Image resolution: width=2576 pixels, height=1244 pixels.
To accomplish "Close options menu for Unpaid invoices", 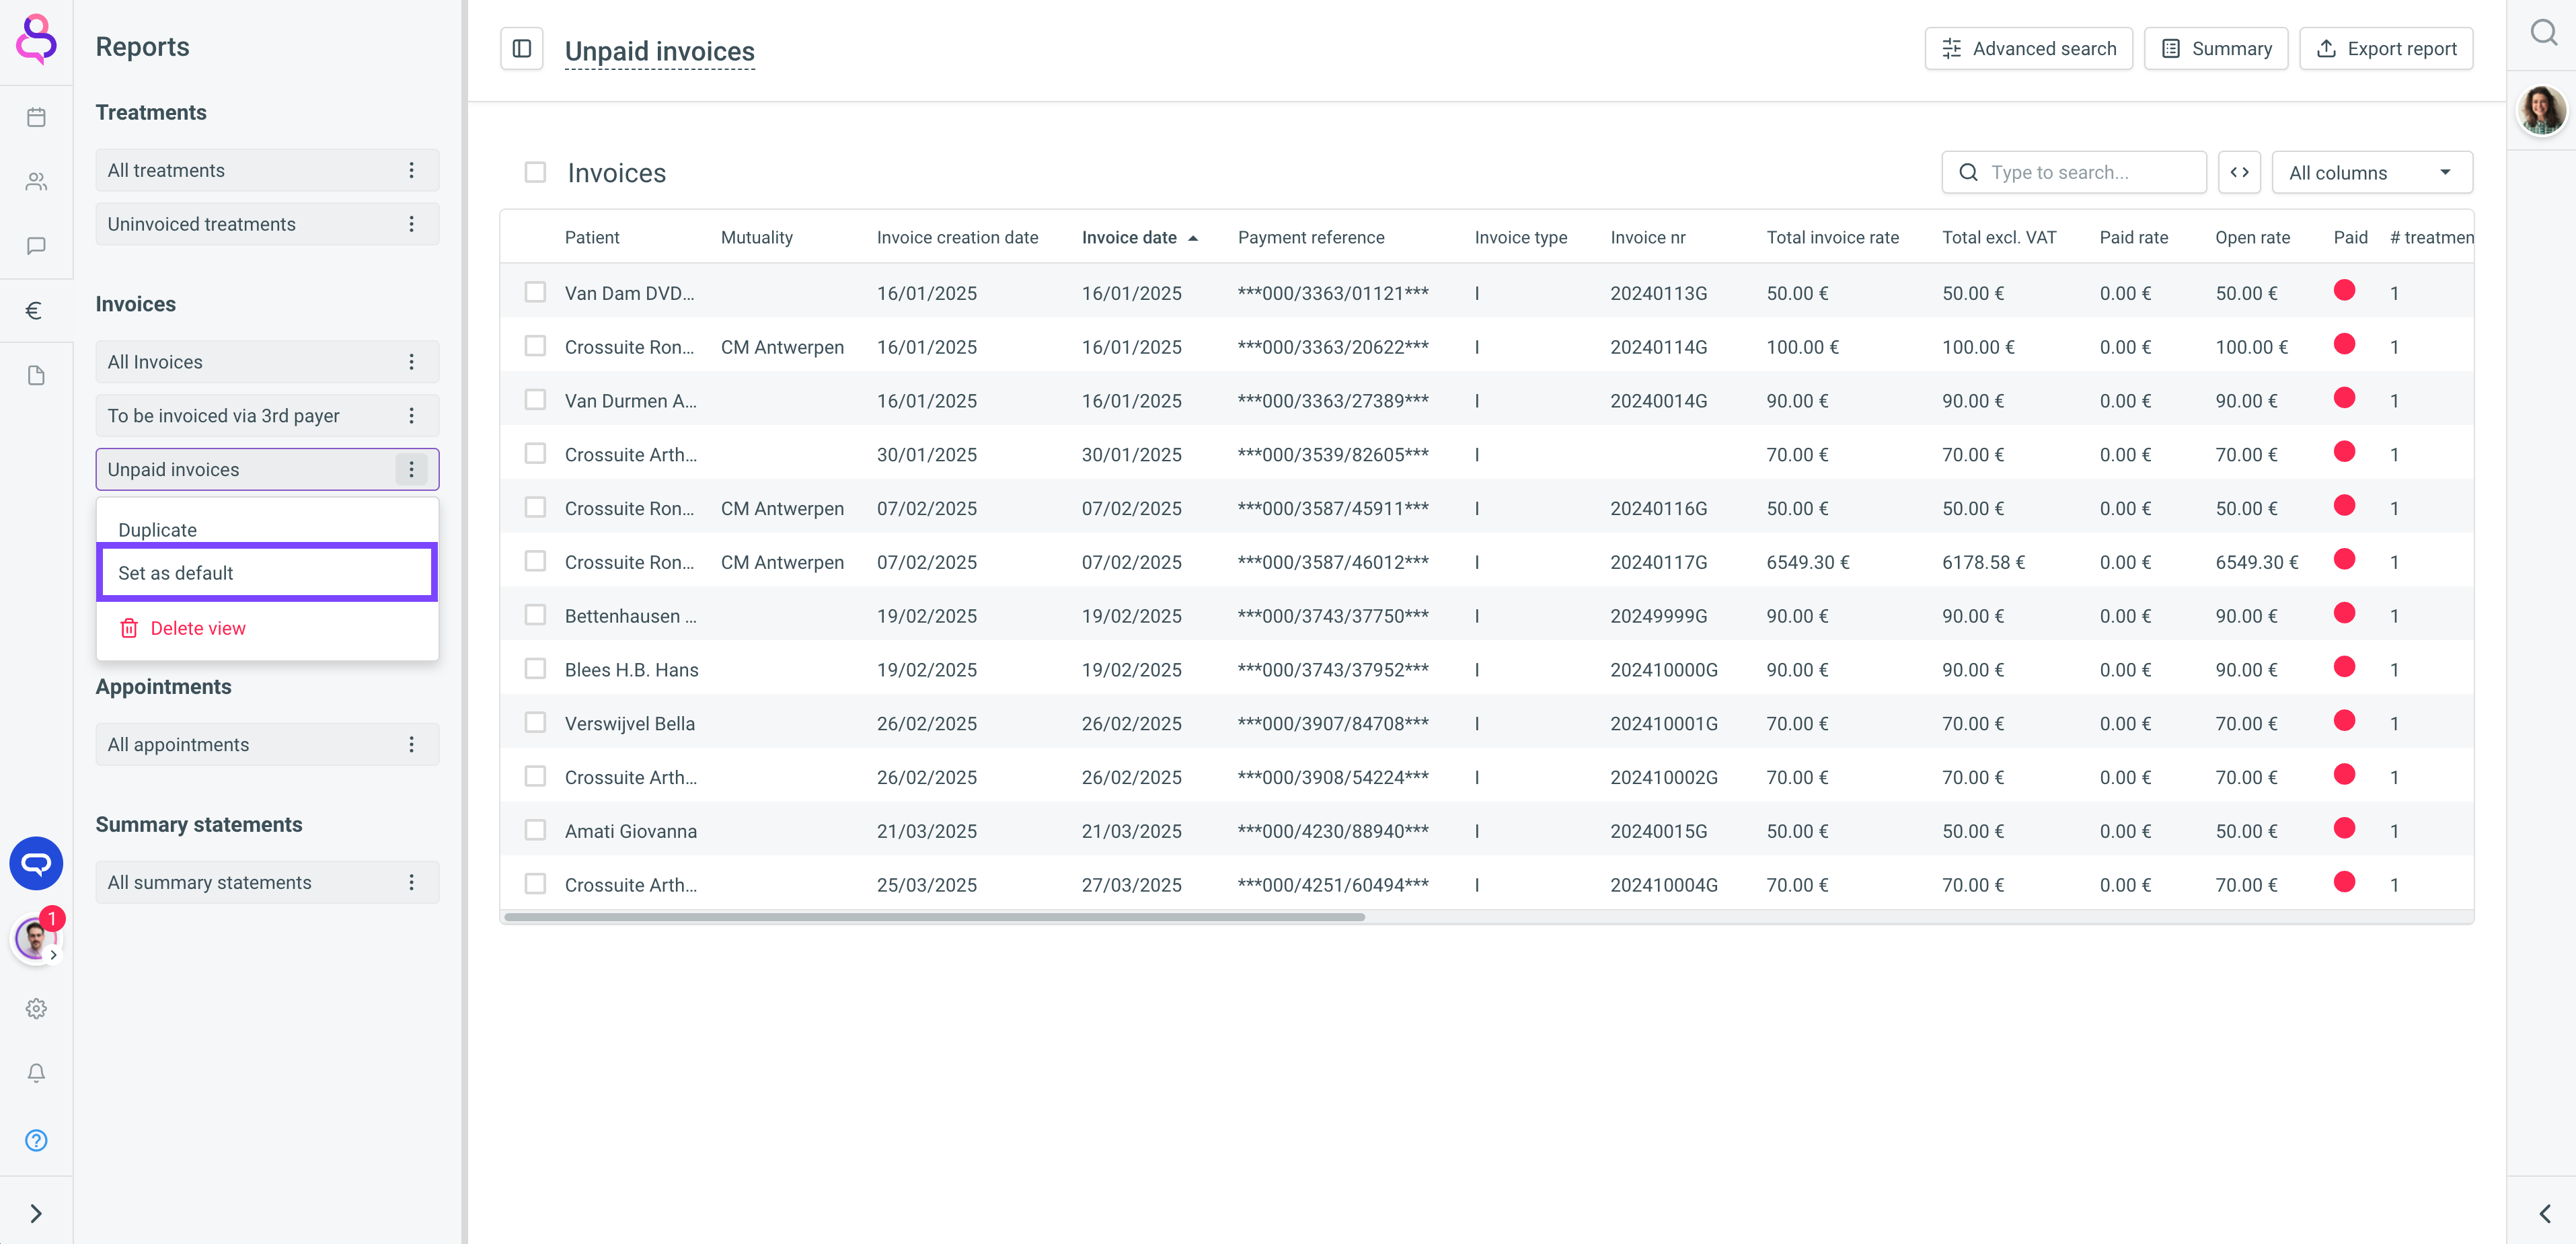I will pos(411,469).
